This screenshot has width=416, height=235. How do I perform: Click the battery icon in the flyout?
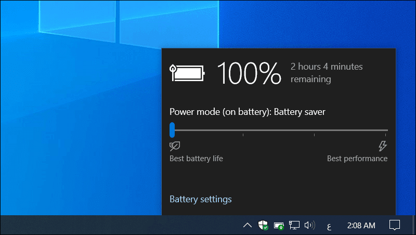[x=187, y=73]
